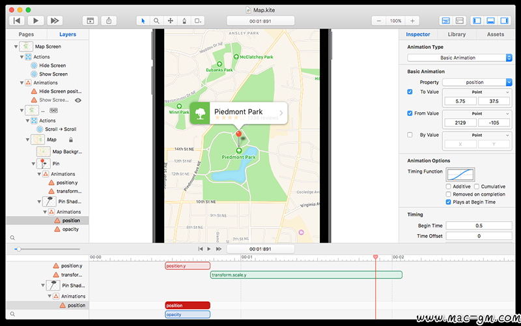Open Animation Type dropdown
The height and width of the screenshot is (326, 521).
(x=460, y=57)
